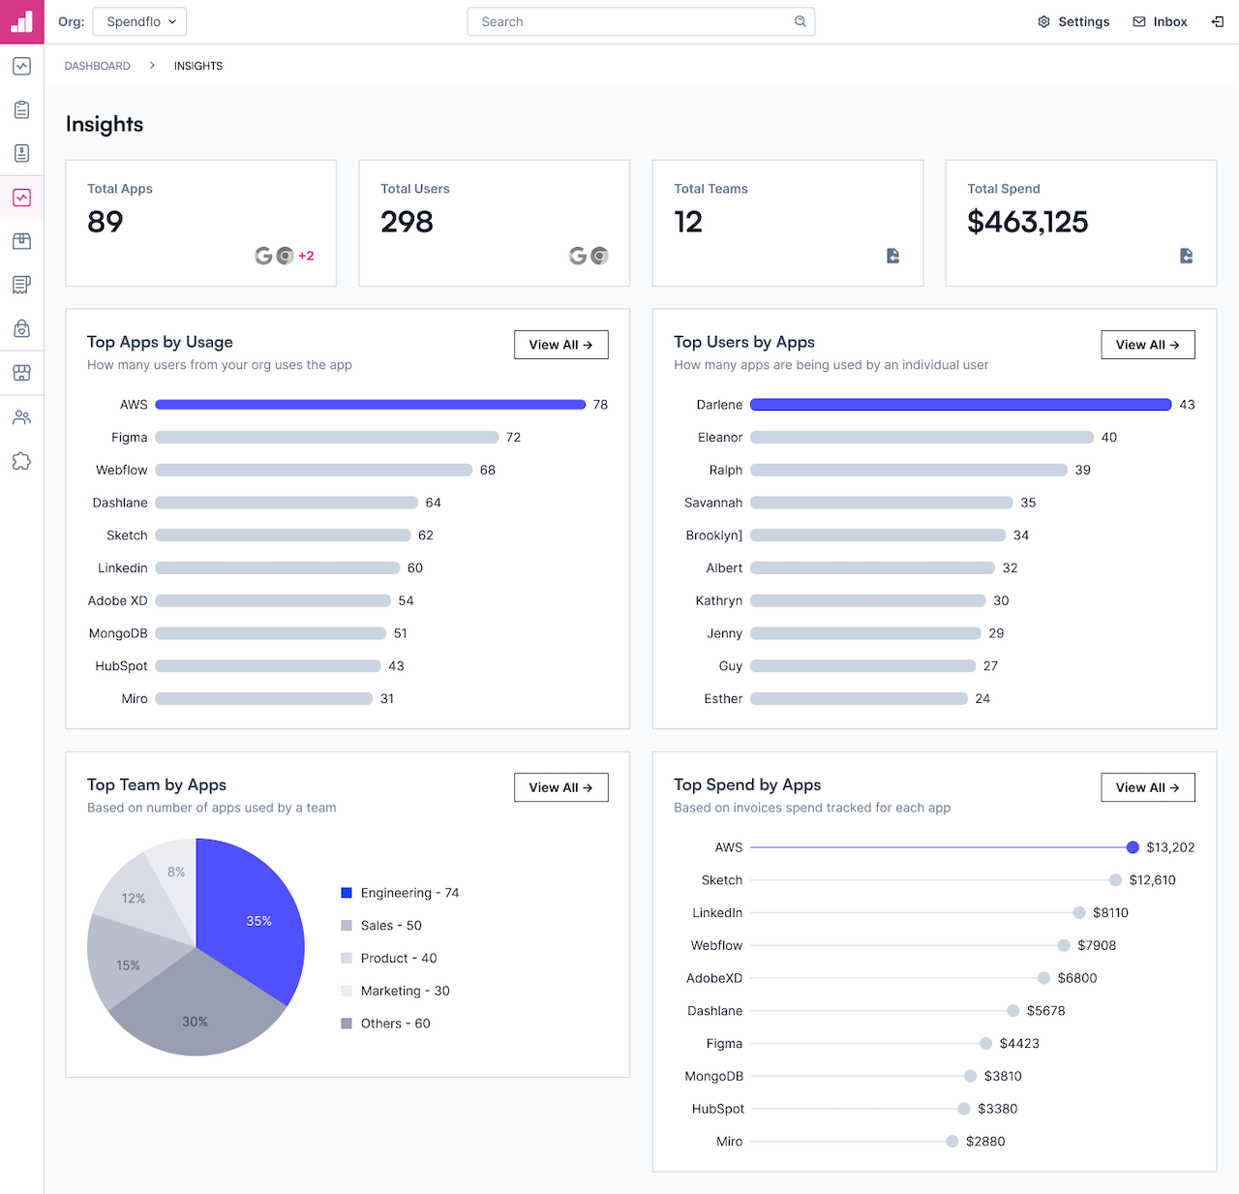Click the Google icon in Total Apps card
The width and height of the screenshot is (1239, 1194).
pyautogui.click(x=263, y=256)
